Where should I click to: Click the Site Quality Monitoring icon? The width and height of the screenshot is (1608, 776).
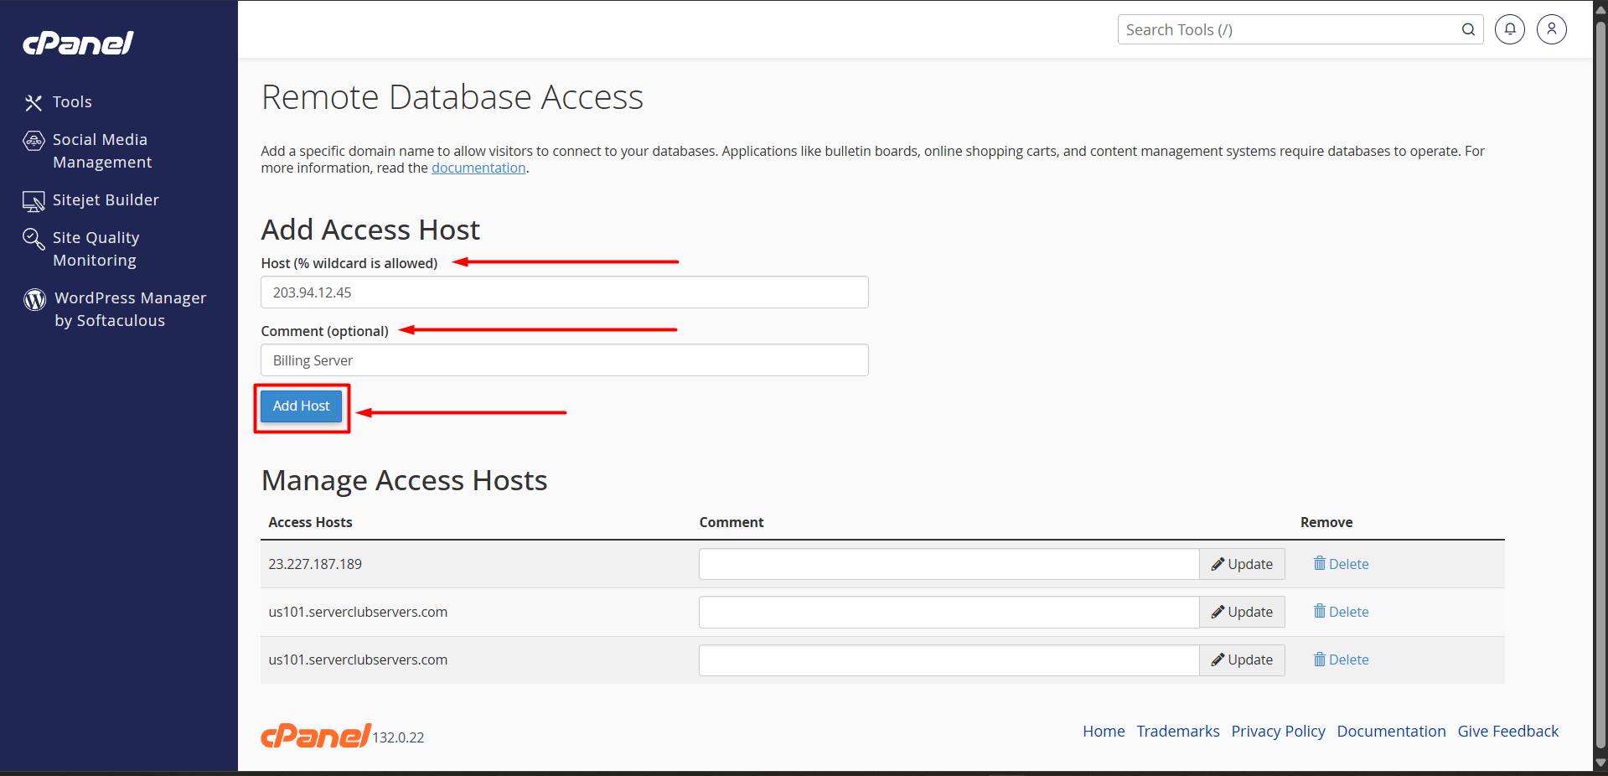pyautogui.click(x=34, y=239)
